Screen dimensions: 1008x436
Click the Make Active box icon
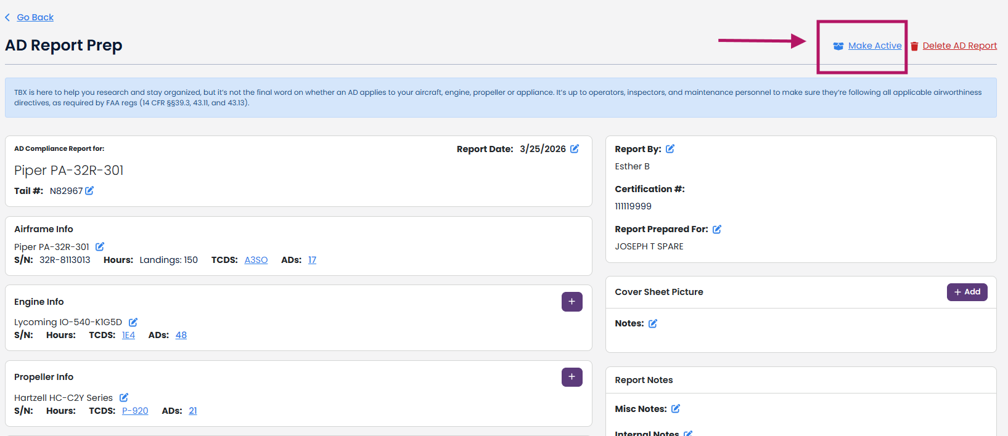838,46
